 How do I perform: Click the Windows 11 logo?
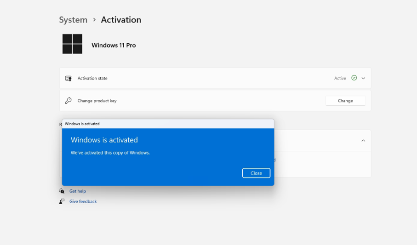click(72, 44)
